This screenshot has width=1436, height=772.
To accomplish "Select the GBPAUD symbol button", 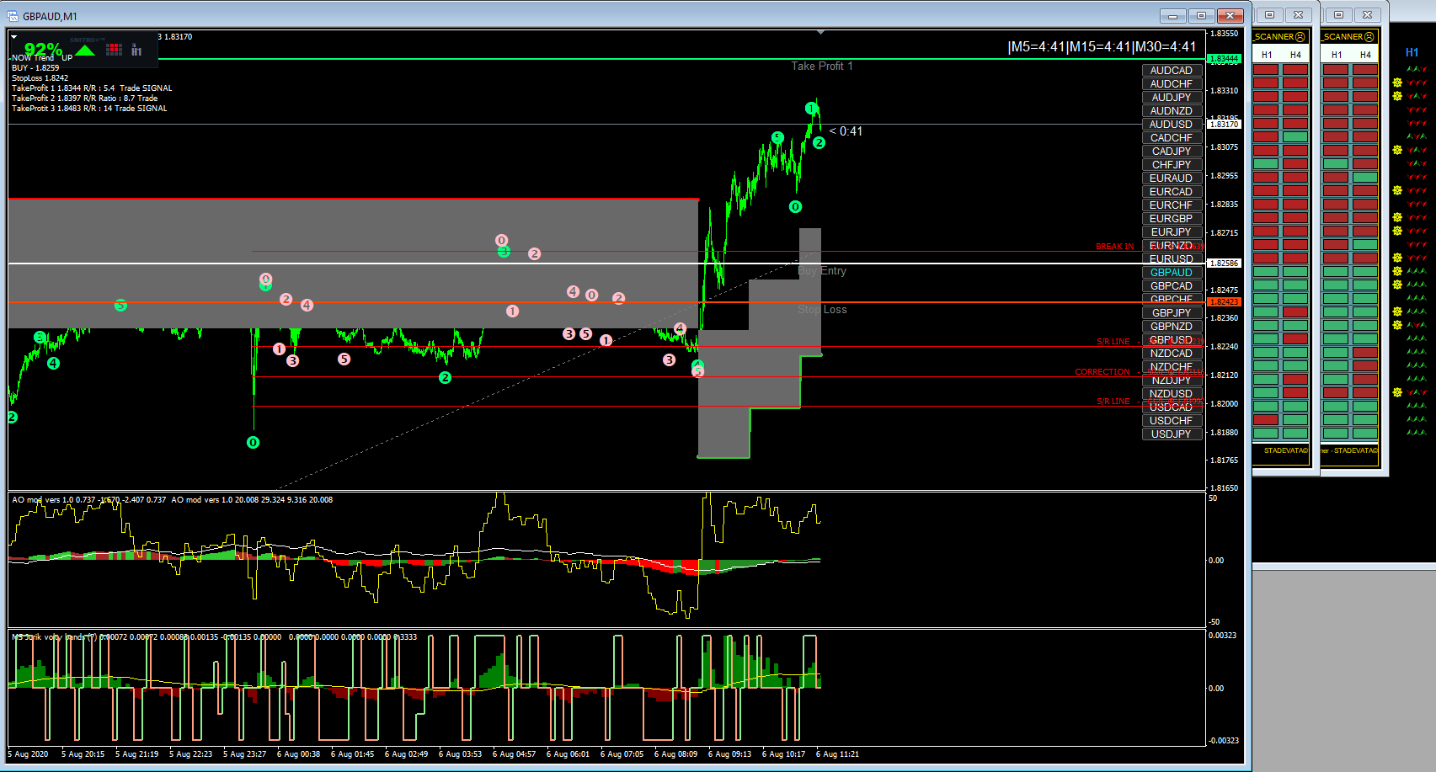I will [1172, 273].
